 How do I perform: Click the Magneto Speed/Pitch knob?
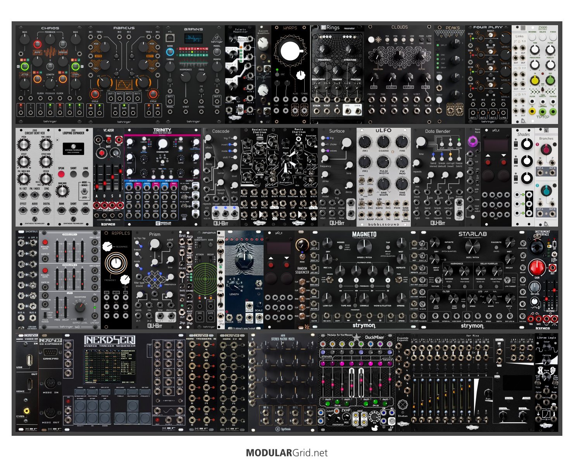coord(364,246)
